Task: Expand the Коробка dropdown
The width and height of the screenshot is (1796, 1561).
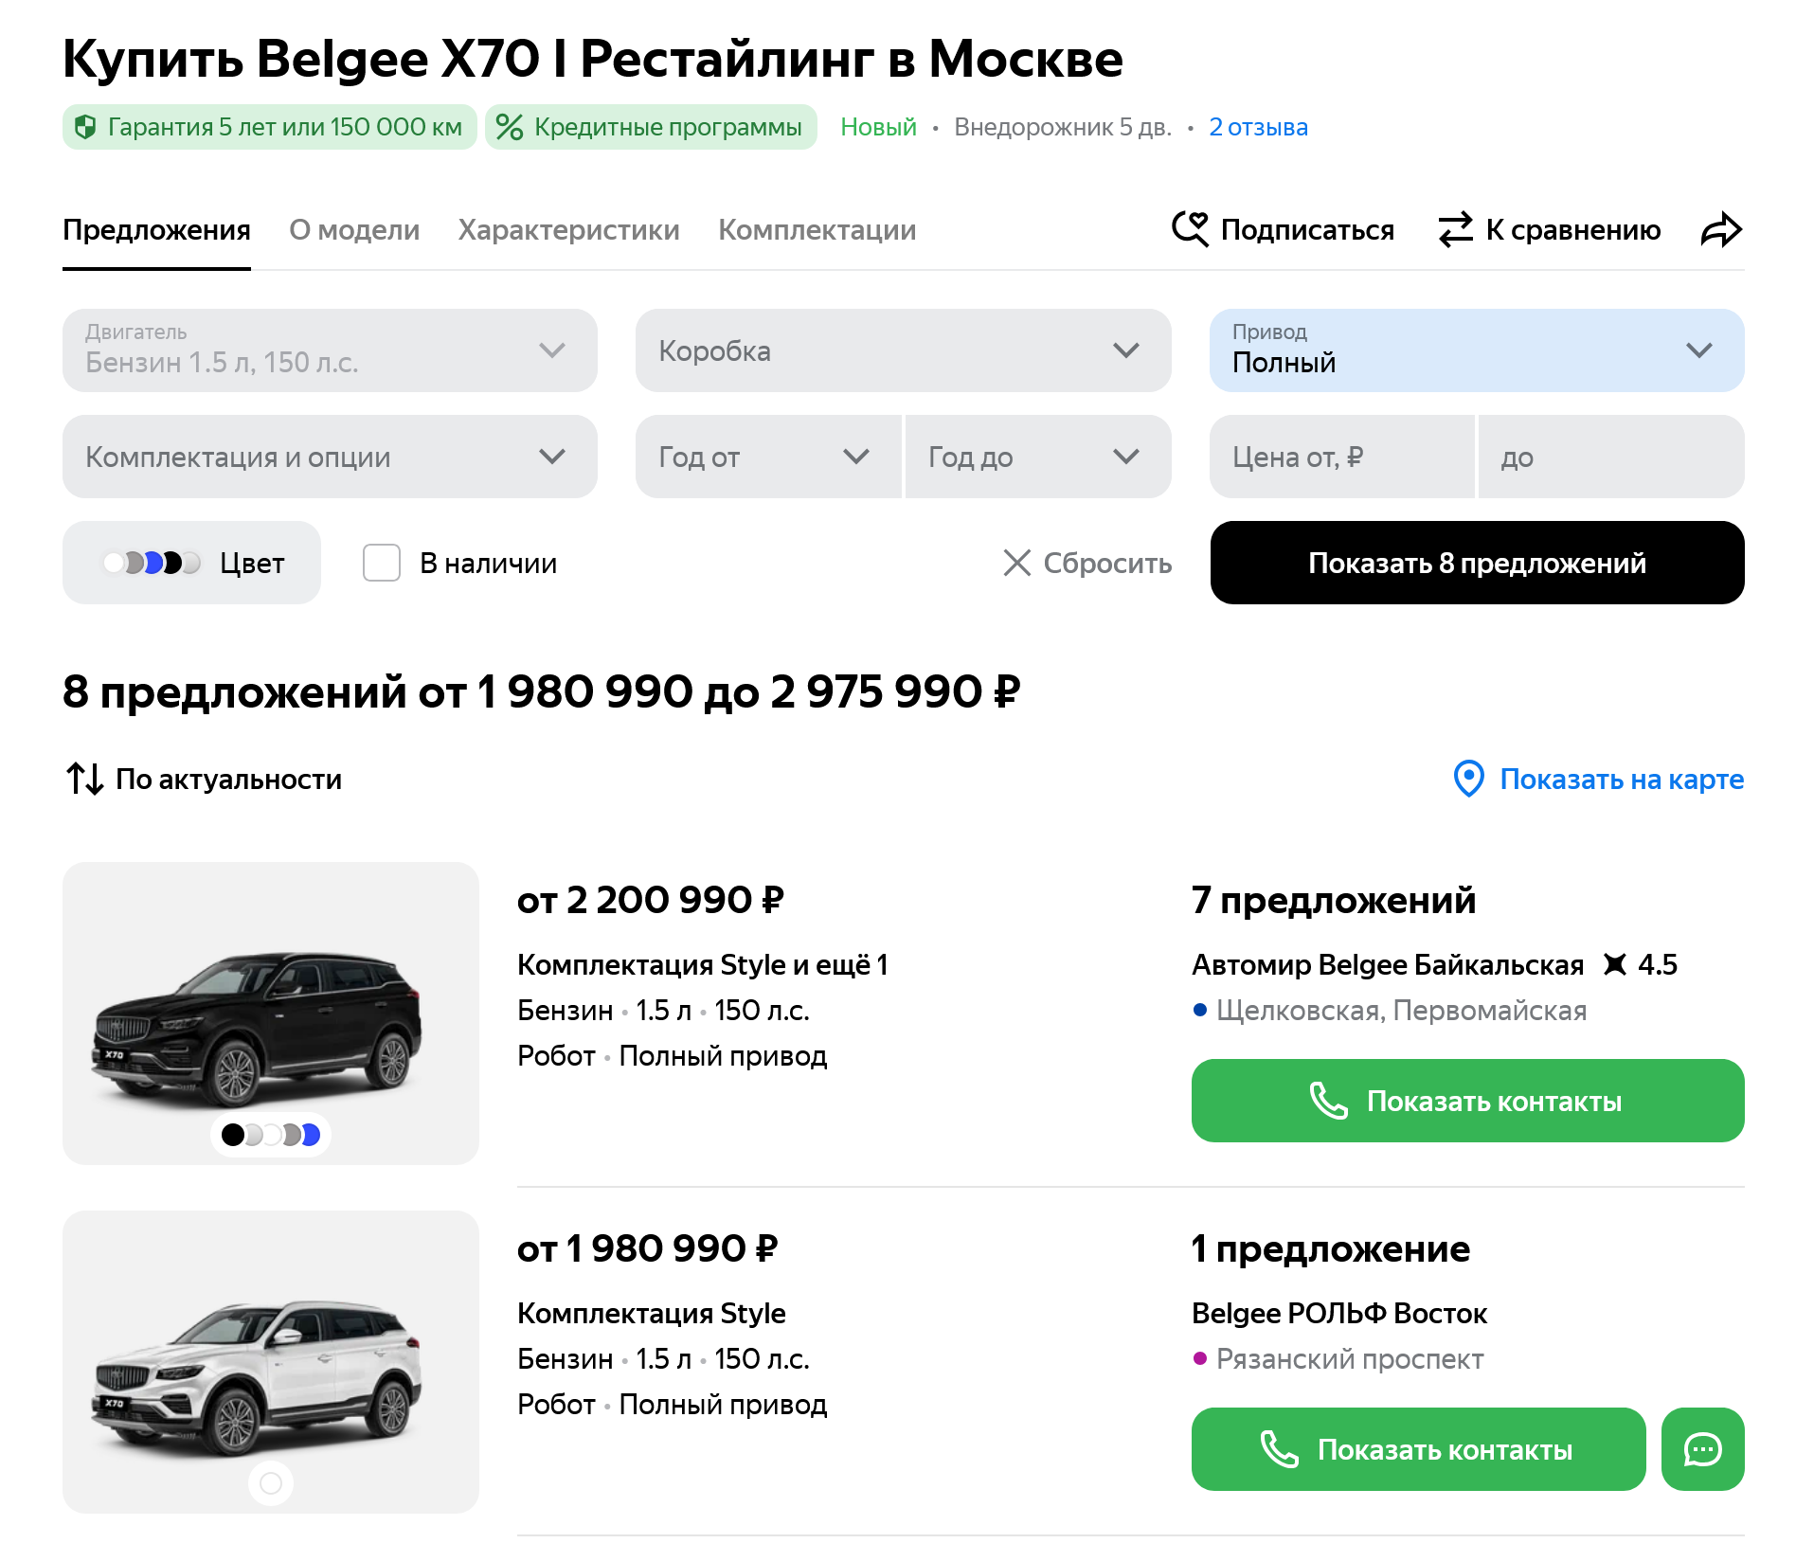Action: [903, 350]
